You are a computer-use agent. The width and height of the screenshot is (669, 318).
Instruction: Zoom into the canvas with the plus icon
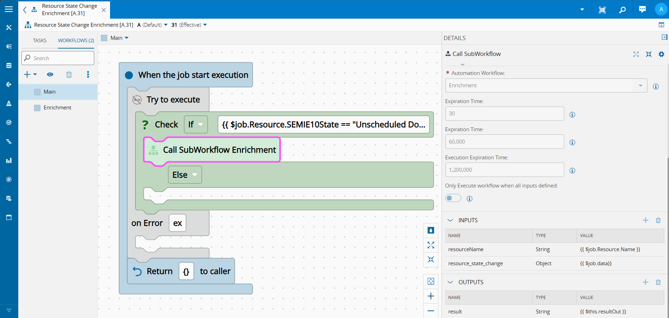click(x=431, y=296)
